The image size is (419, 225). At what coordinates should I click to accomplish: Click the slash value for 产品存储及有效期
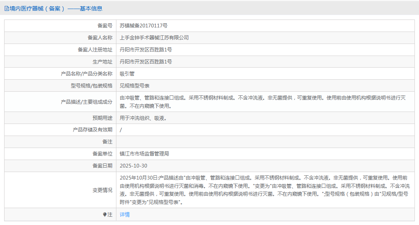(x=121, y=130)
